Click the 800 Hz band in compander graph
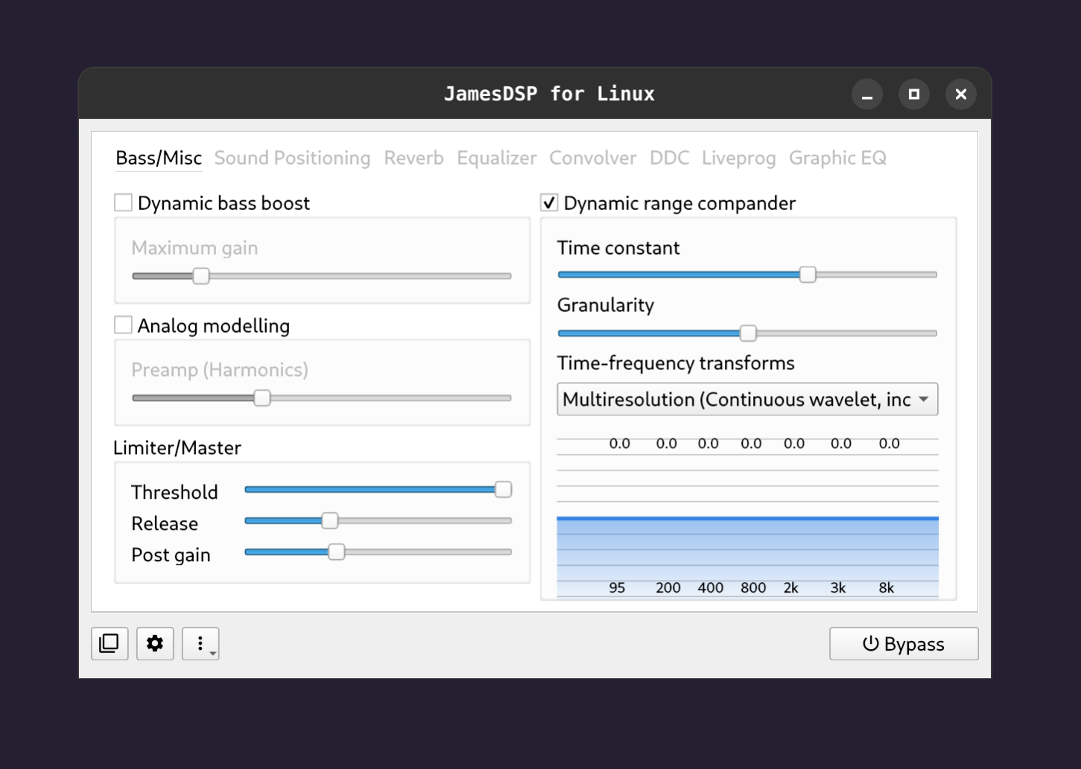The width and height of the screenshot is (1081, 769). tap(753, 587)
